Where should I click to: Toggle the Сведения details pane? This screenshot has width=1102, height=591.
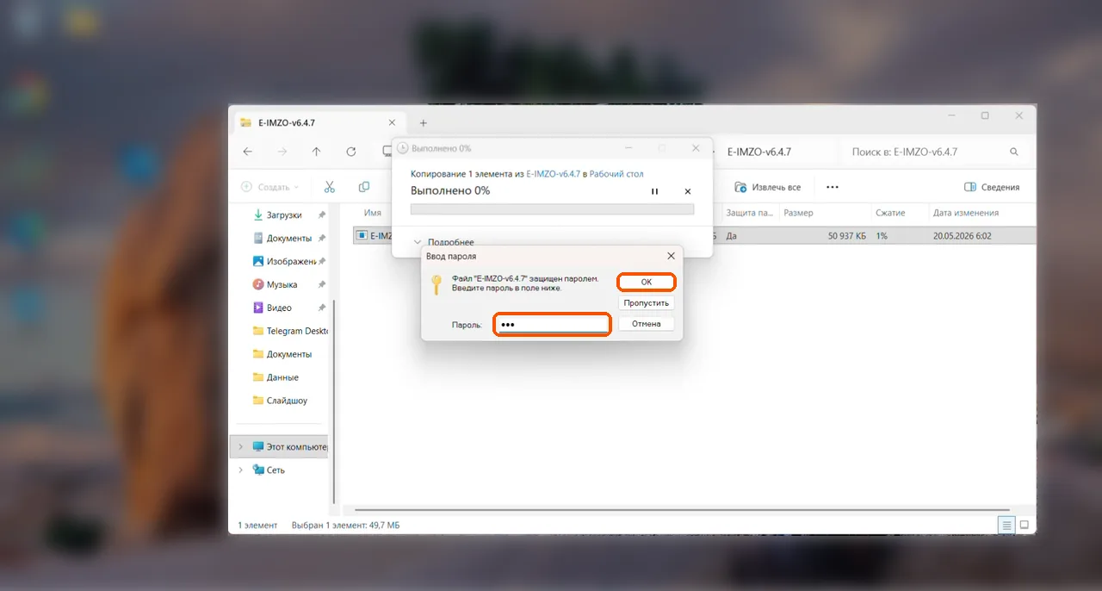[992, 187]
